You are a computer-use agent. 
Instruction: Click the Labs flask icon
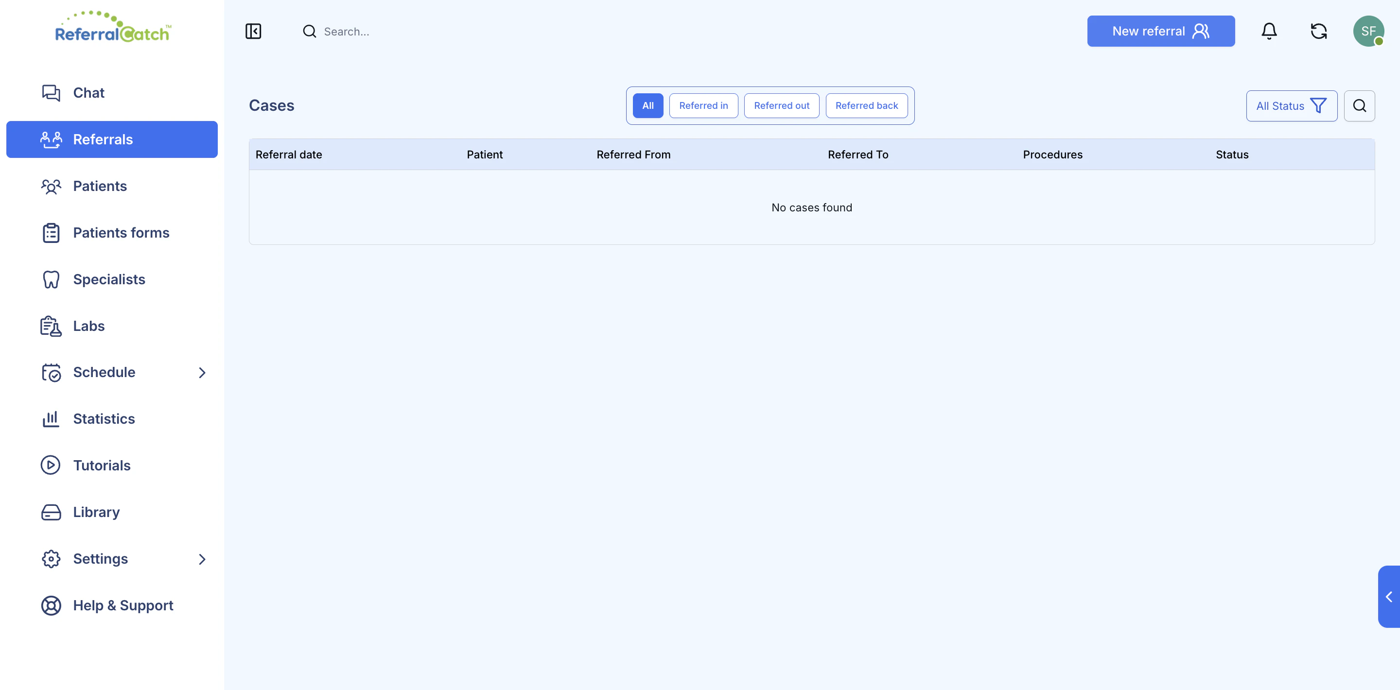tap(51, 326)
